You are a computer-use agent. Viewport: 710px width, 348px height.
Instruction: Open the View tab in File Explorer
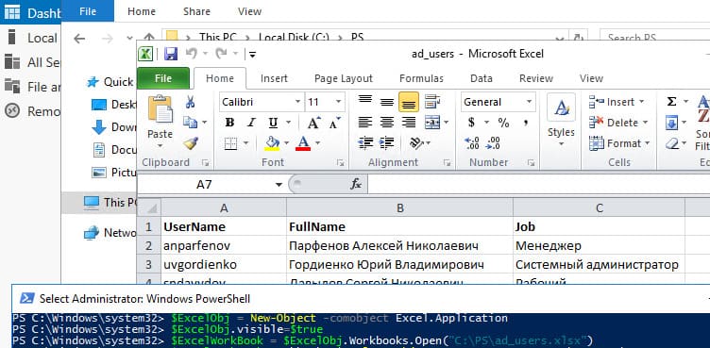[249, 11]
